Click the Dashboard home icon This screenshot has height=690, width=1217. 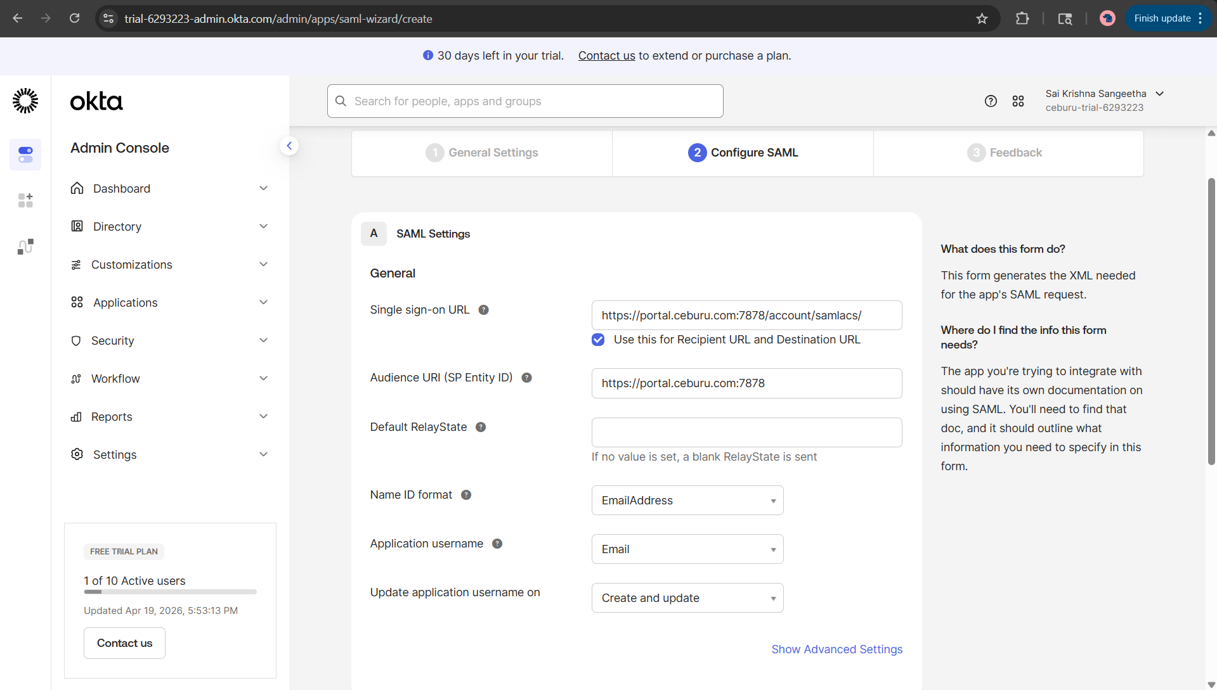[77, 188]
